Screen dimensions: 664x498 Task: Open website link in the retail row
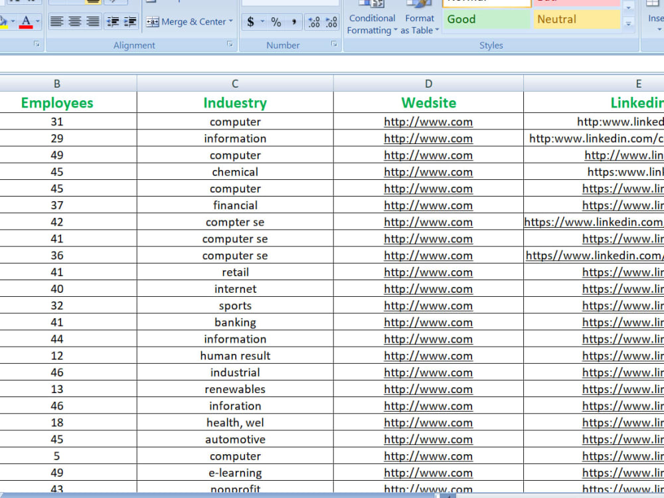tap(428, 272)
